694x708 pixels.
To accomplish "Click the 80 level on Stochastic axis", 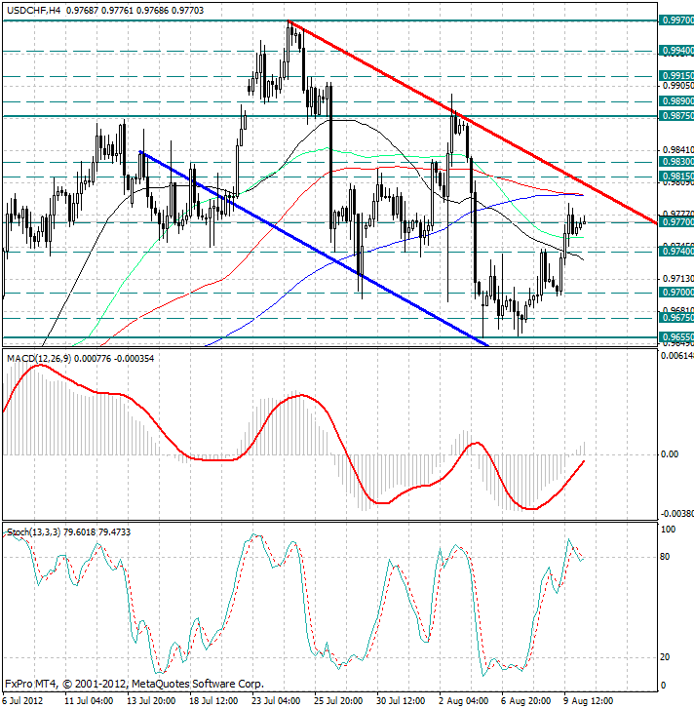I will (x=665, y=557).
